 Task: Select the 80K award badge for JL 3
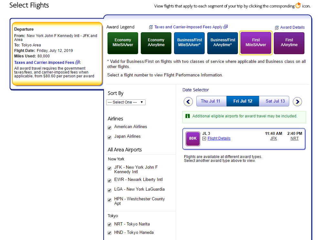pos(193,139)
